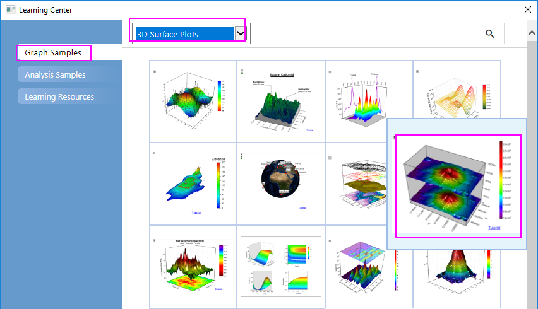Switch to the Analysis Samples tab
The height and width of the screenshot is (309, 538).
point(55,75)
